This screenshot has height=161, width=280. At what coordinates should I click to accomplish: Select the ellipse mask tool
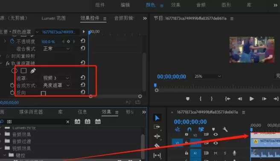click(x=14, y=71)
